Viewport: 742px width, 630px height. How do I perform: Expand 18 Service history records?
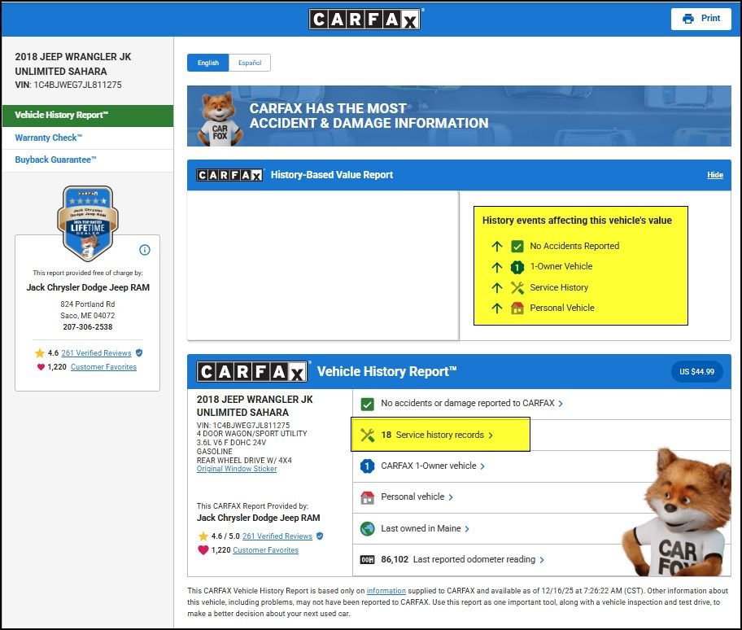pos(439,435)
